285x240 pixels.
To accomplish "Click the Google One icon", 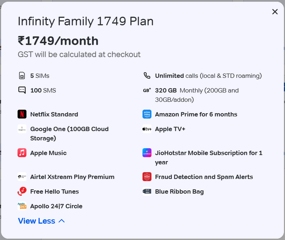I will click(22, 129).
